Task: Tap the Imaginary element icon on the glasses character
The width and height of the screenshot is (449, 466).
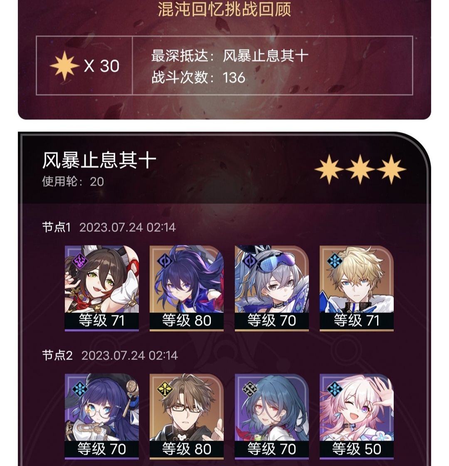Action: click(x=165, y=389)
